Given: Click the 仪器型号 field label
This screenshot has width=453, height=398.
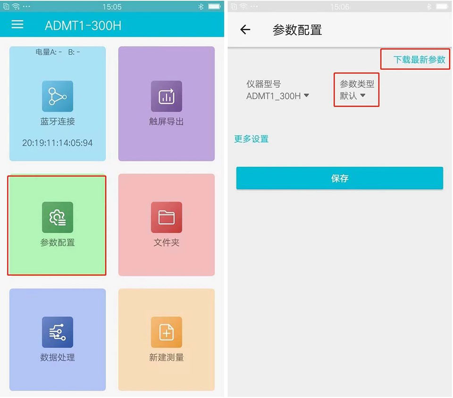Looking at the screenshot, I should pyautogui.click(x=263, y=84).
